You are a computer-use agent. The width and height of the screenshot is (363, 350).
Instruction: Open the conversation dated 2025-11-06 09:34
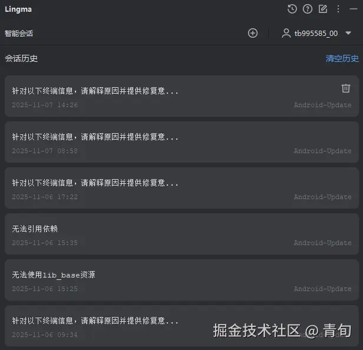tap(181, 326)
